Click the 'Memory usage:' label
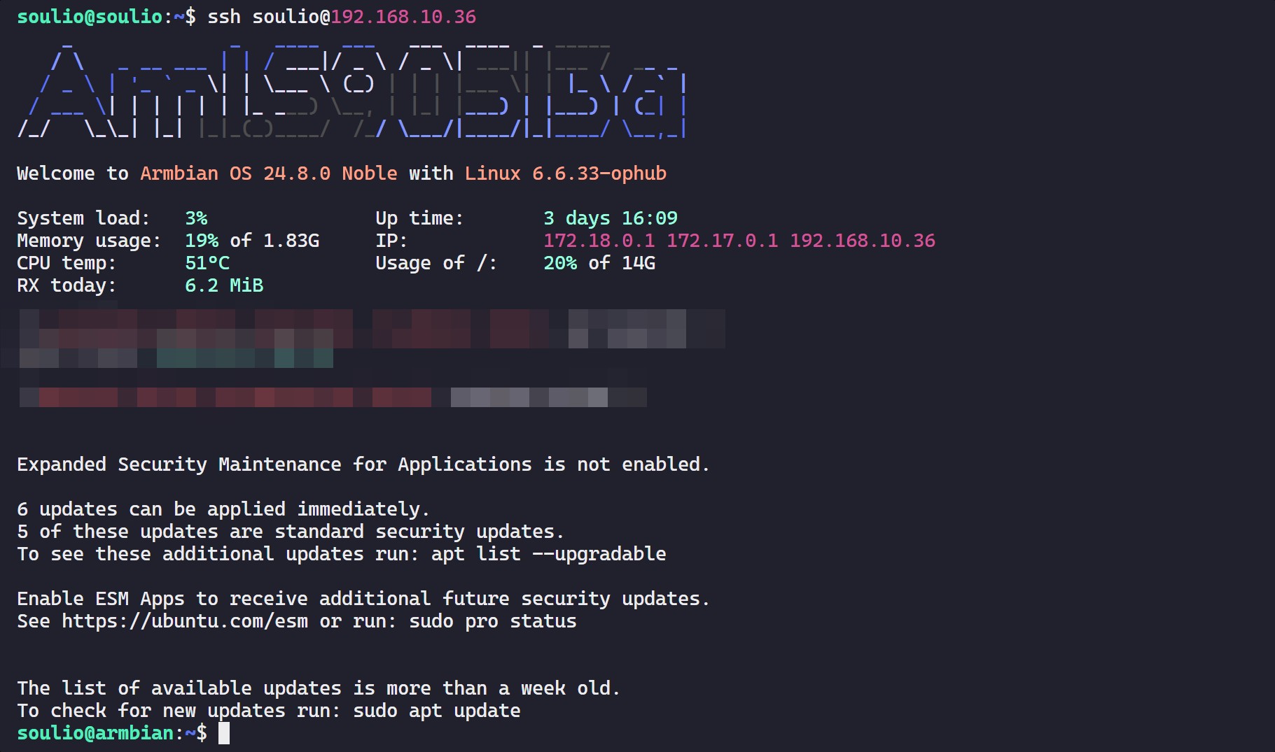 pos(90,241)
